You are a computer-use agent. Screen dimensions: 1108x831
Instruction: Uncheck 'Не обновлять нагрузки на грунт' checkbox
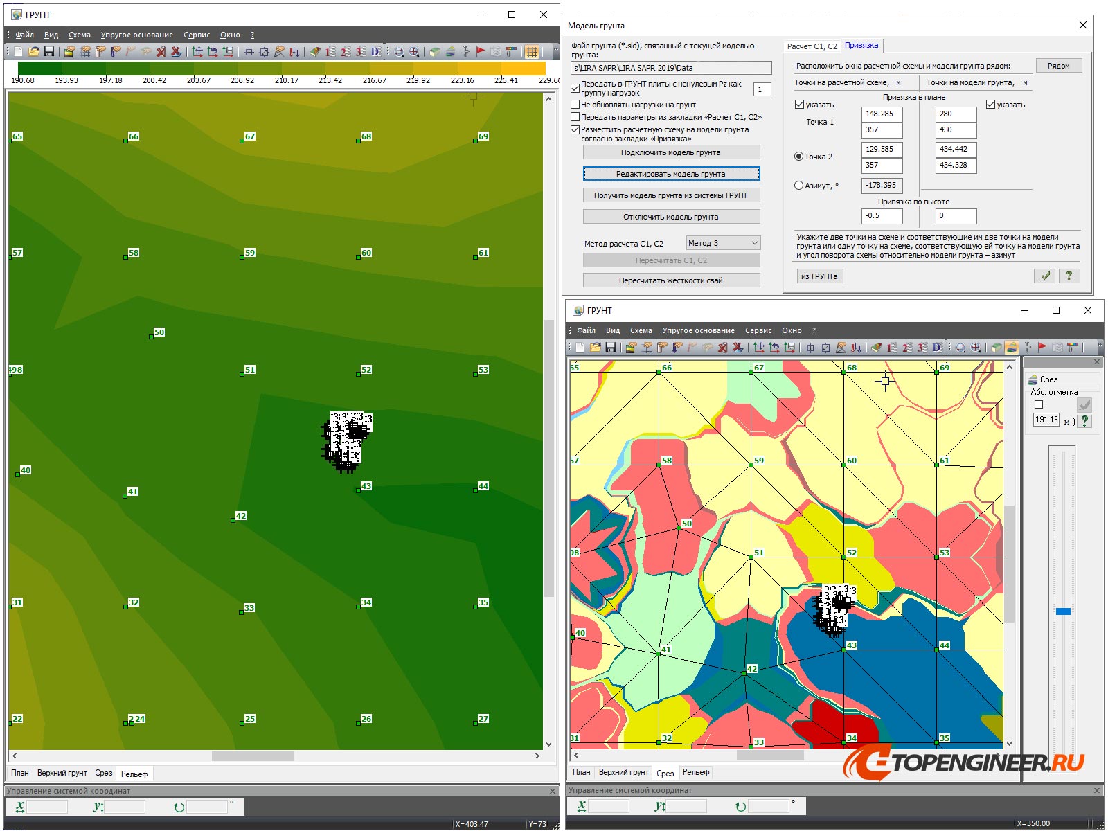[x=575, y=105]
